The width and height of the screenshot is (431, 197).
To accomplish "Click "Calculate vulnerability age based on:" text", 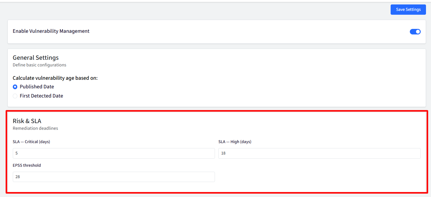I will [x=55, y=78].
